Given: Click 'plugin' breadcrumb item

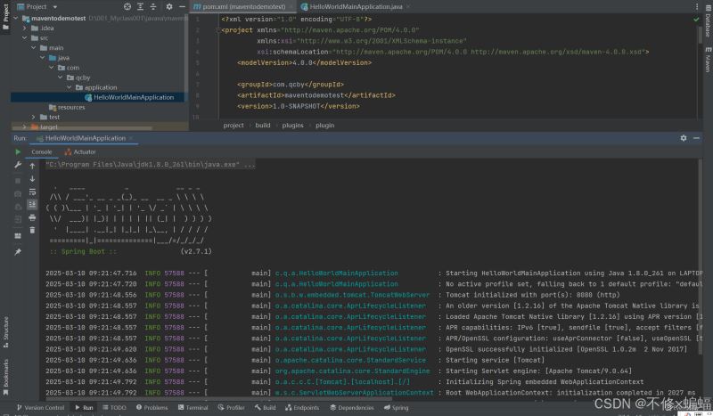Looking at the screenshot, I should (324, 126).
